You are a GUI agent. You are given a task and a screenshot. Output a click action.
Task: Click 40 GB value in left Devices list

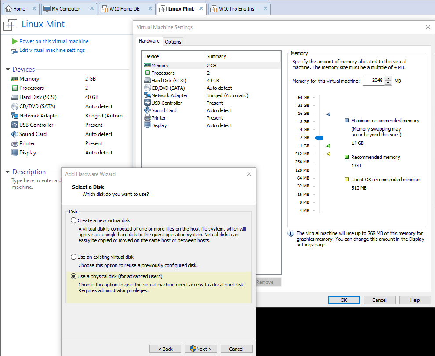pyautogui.click(x=92, y=97)
